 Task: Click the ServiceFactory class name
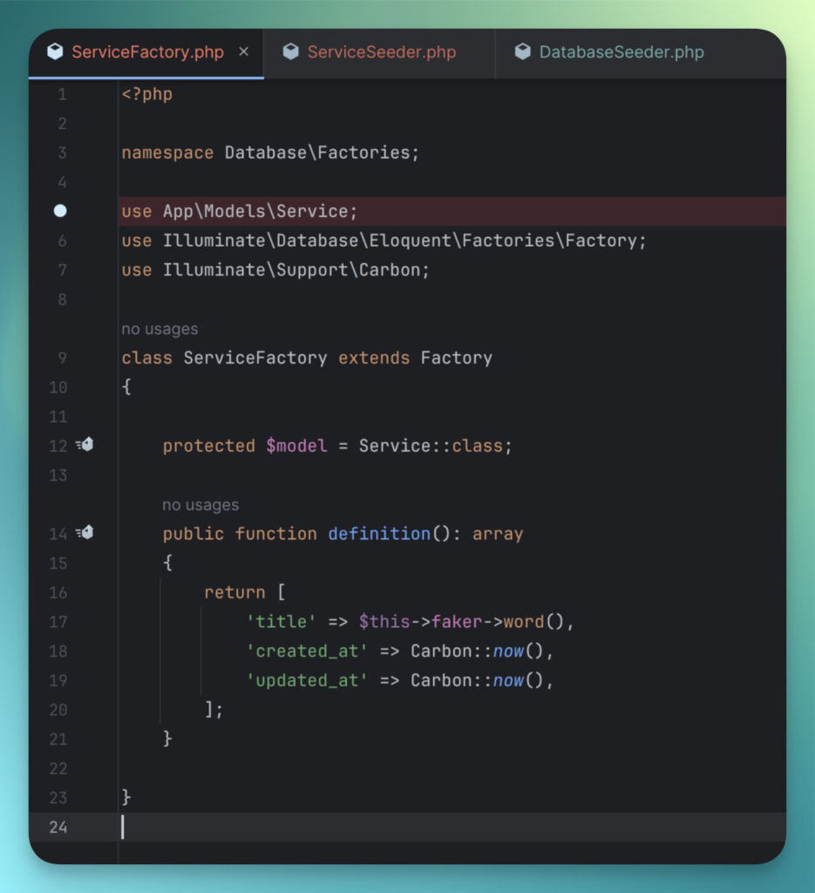pos(255,358)
